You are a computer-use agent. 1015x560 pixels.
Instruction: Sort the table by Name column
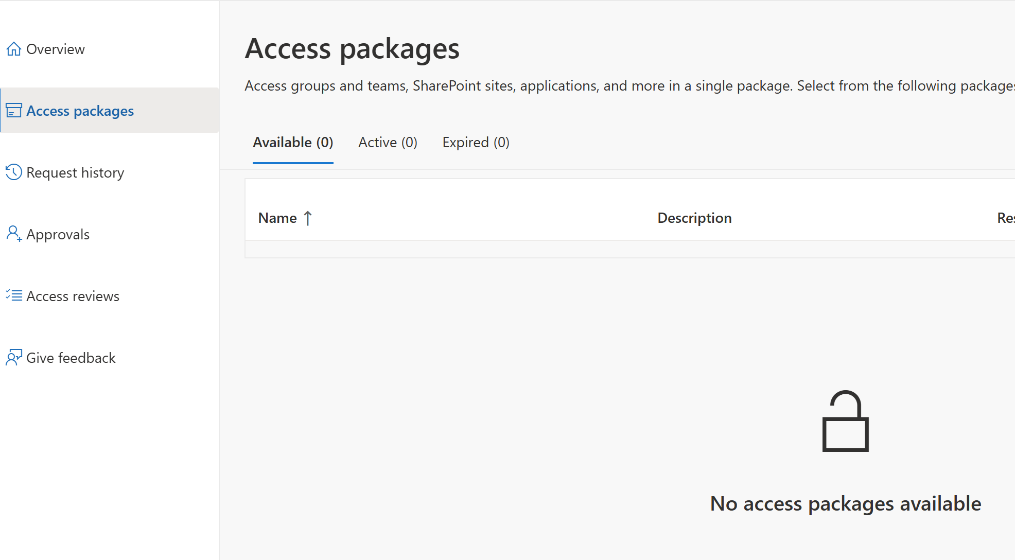[277, 218]
